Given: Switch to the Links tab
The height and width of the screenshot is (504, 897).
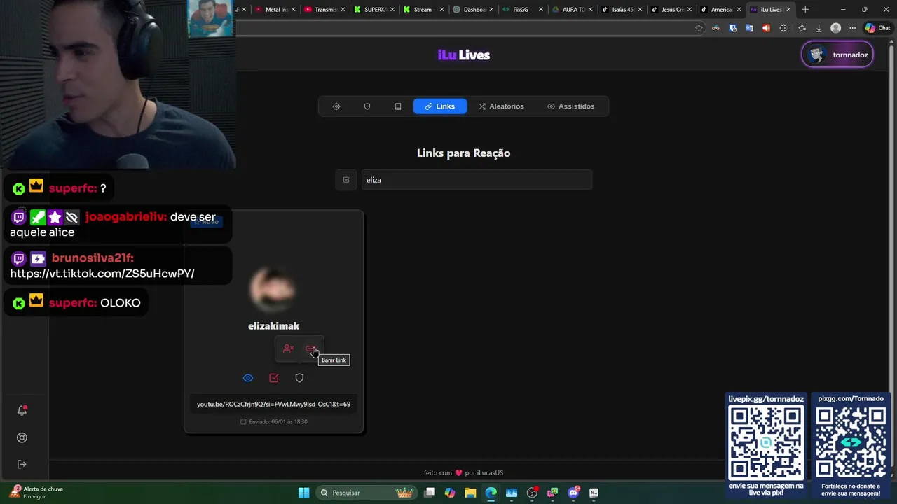Looking at the screenshot, I should point(440,106).
